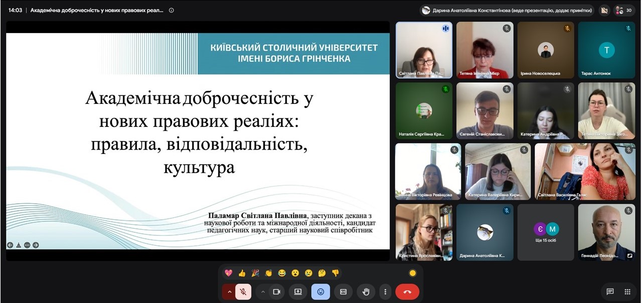Send the sparkling heart reaction
This screenshot has height=303, width=642.
(x=229, y=273)
